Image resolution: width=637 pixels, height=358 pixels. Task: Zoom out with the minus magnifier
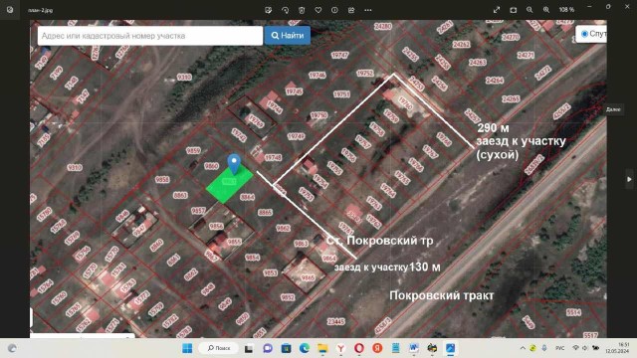tap(530, 10)
